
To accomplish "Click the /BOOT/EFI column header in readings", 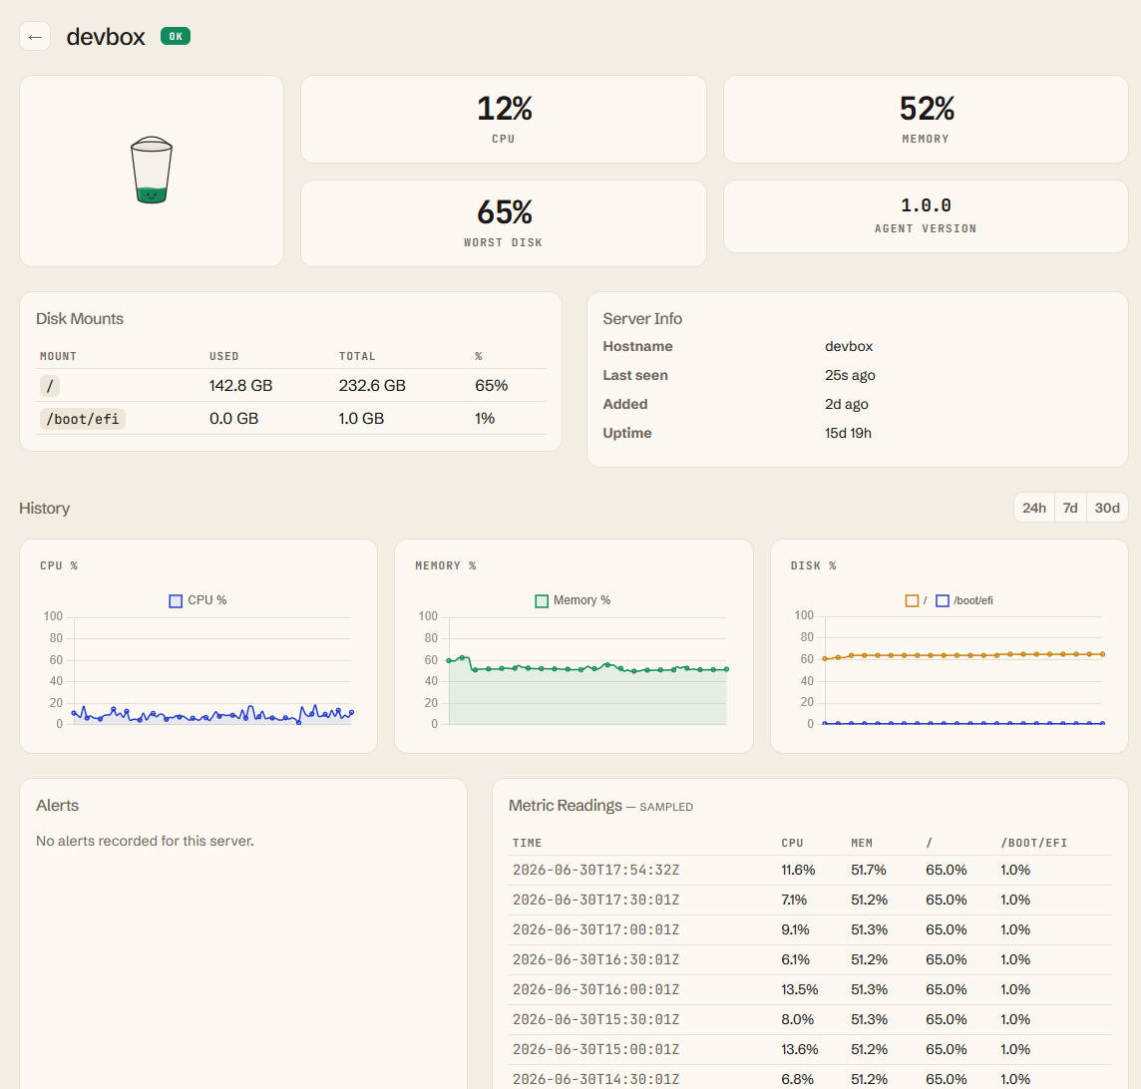I will pyautogui.click(x=1034, y=843).
